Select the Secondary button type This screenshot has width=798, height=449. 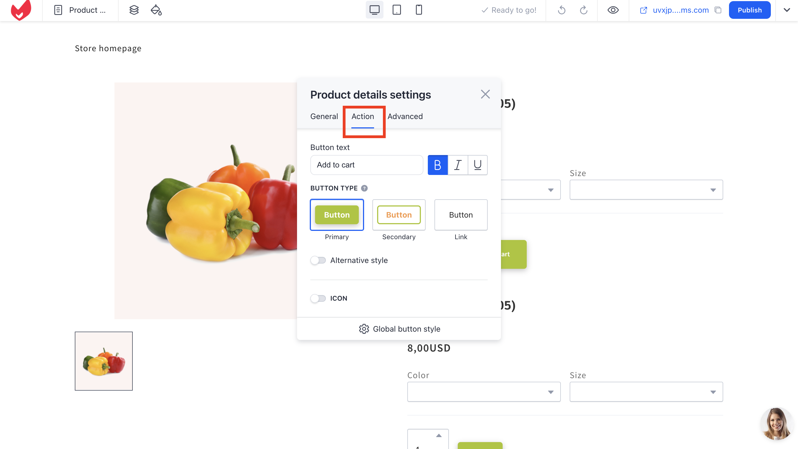pos(399,215)
